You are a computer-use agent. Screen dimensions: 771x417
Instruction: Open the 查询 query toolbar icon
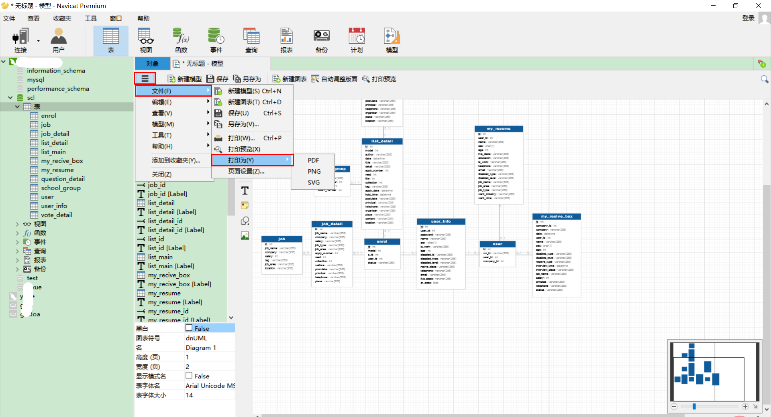click(x=251, y=40)
